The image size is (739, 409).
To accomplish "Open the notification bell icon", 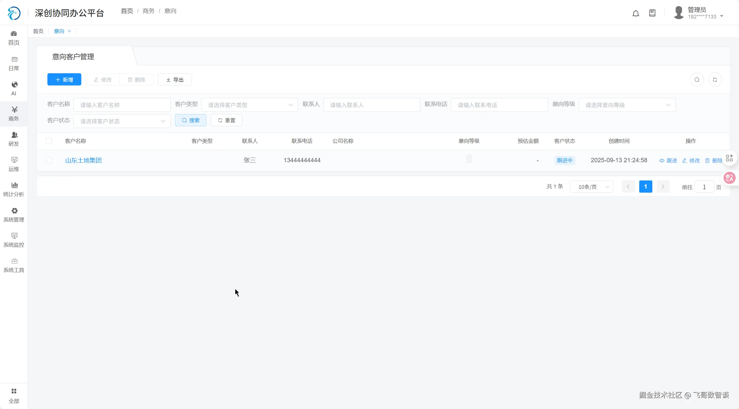I will coord(635,13).
